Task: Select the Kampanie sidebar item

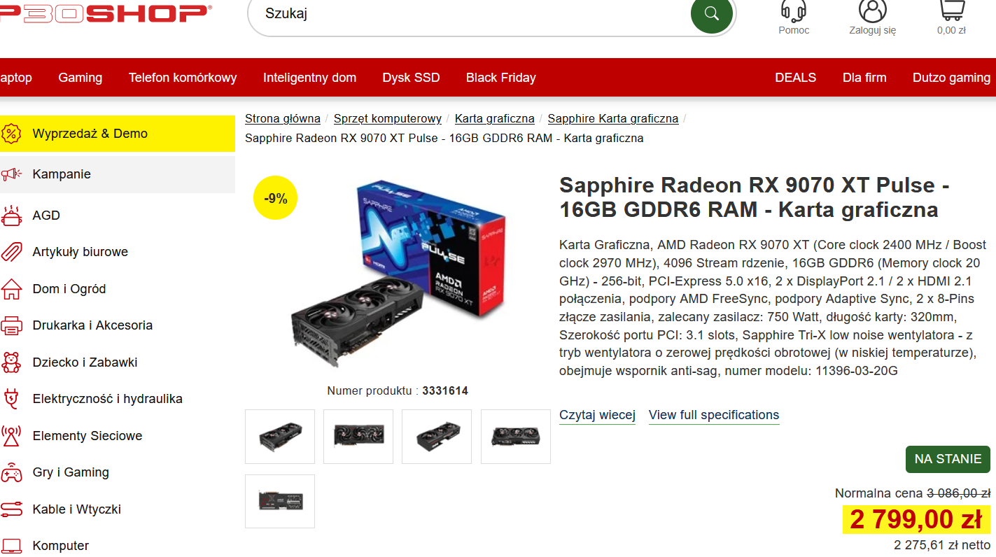Action: (118, 174)
